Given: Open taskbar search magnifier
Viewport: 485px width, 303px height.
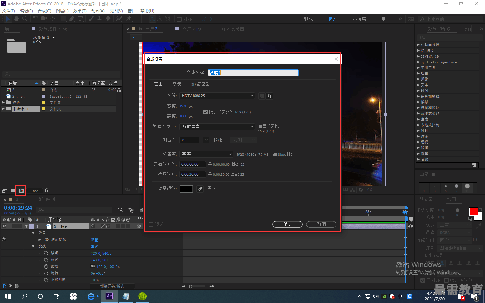Looking at the screenshot, I should point(24,296).
